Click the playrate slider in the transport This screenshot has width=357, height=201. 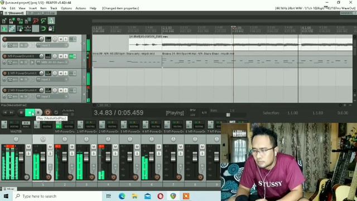tap(228, 115)
